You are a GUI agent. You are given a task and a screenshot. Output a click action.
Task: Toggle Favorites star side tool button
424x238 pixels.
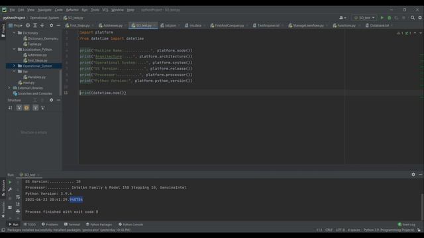3,210
